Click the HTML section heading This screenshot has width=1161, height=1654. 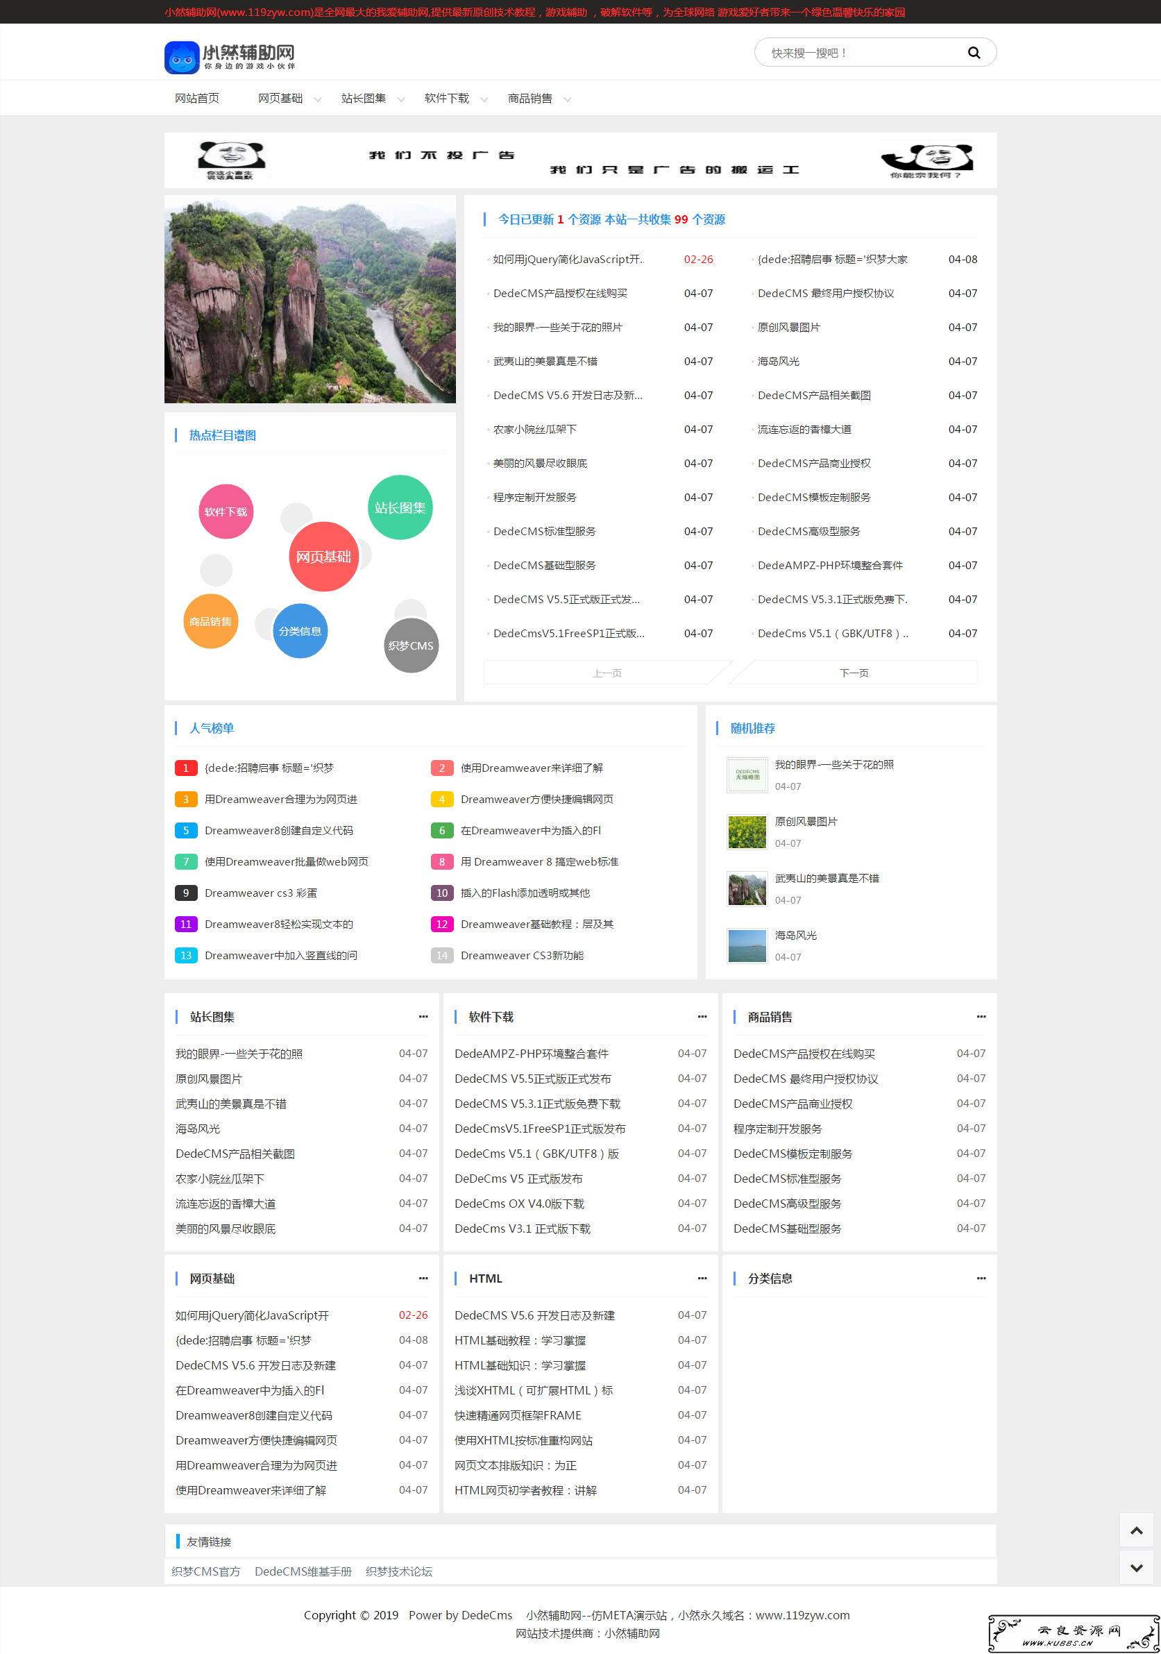click(x=486, y=1278)
